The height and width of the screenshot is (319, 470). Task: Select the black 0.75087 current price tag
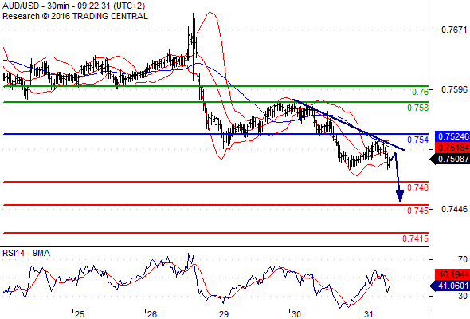(450, 159)
